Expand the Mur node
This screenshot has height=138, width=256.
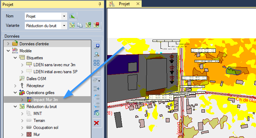22,135
